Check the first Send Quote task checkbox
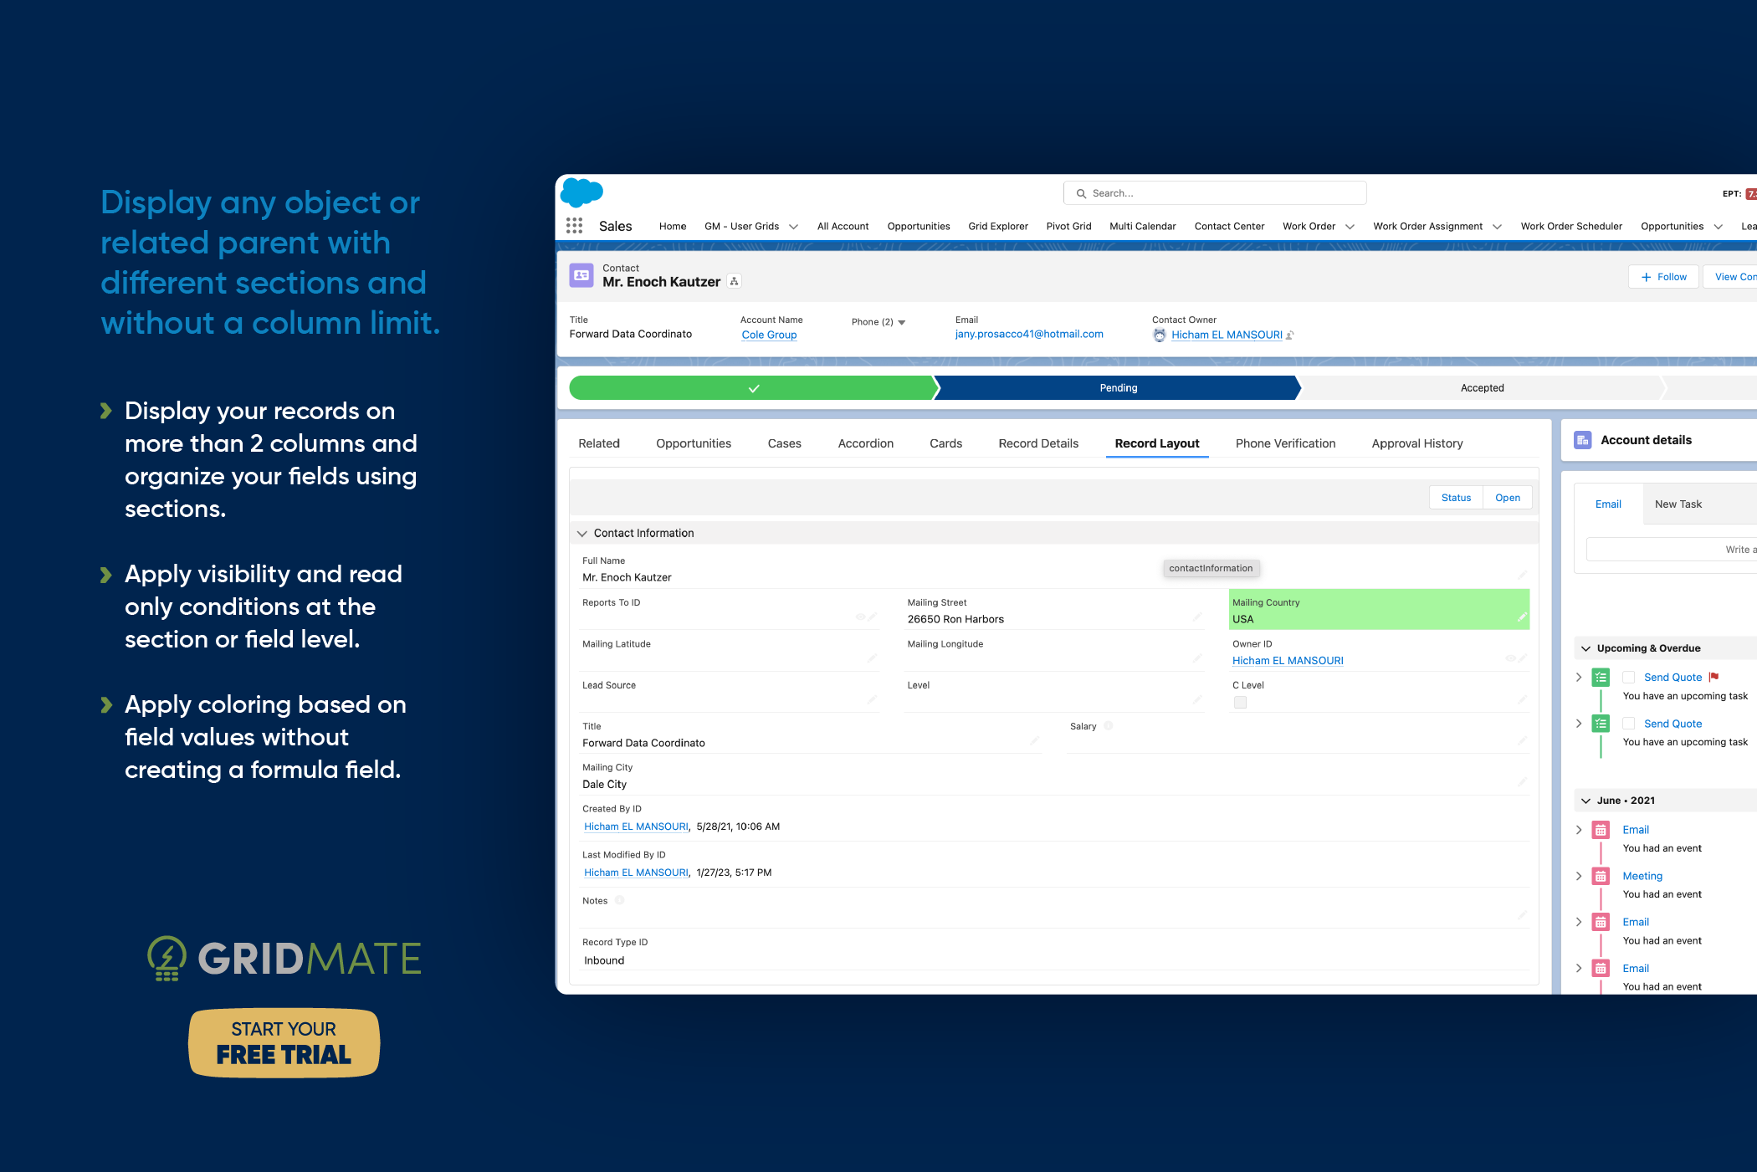Viewport: 1757px width, 1172px height. click(x=1628, y=678)
